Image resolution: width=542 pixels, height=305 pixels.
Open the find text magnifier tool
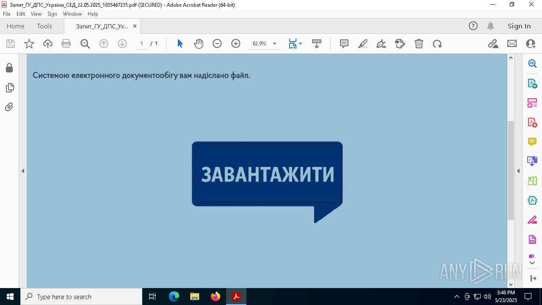click(85, 44)
